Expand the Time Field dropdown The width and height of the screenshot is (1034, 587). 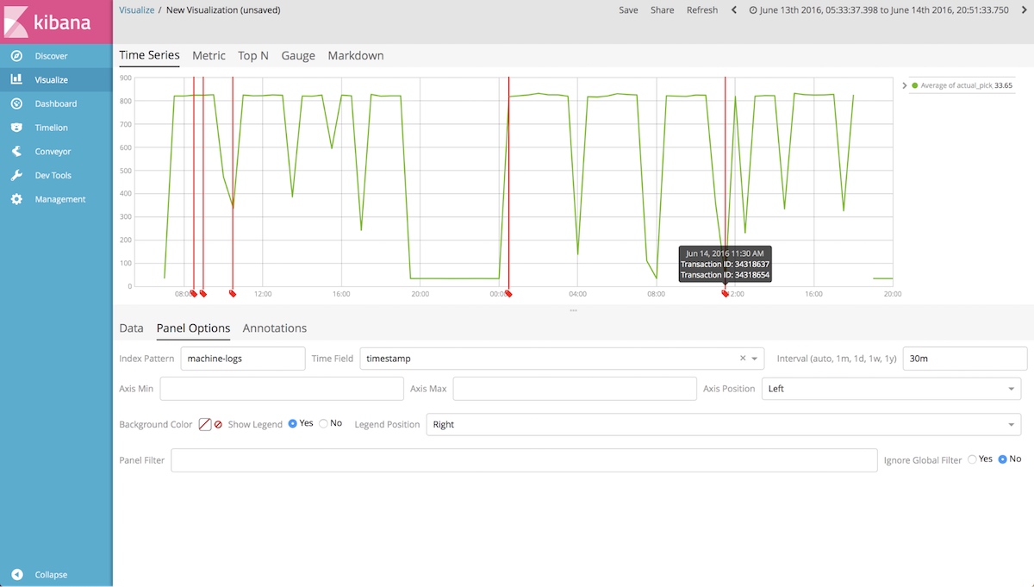click(x=756, y=359)
